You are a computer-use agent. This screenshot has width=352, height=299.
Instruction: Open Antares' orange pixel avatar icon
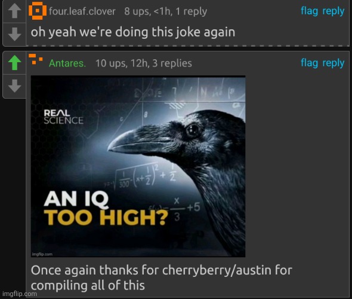point(36,59)
